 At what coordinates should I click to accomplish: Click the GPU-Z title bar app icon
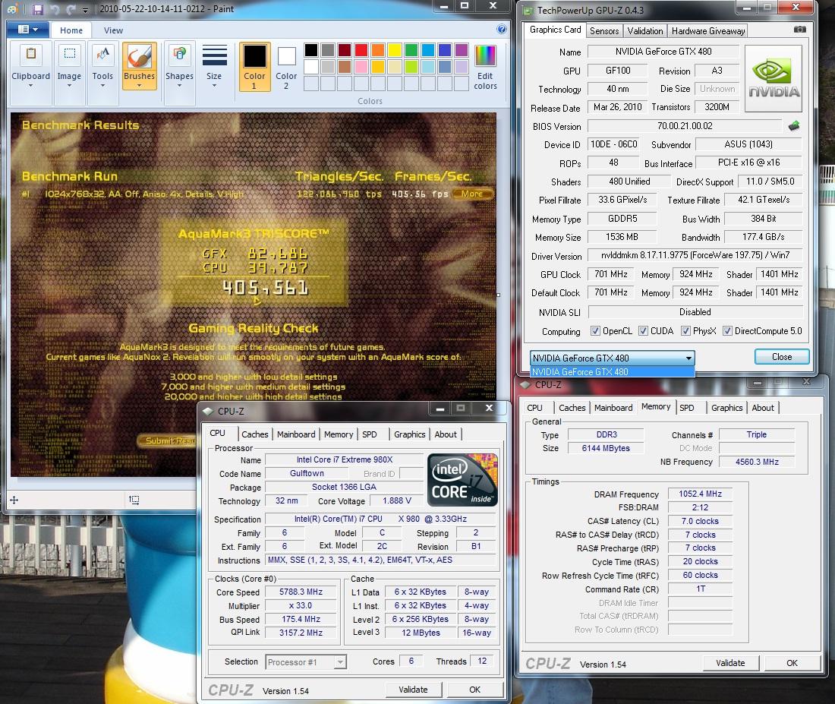click(528, 10)
